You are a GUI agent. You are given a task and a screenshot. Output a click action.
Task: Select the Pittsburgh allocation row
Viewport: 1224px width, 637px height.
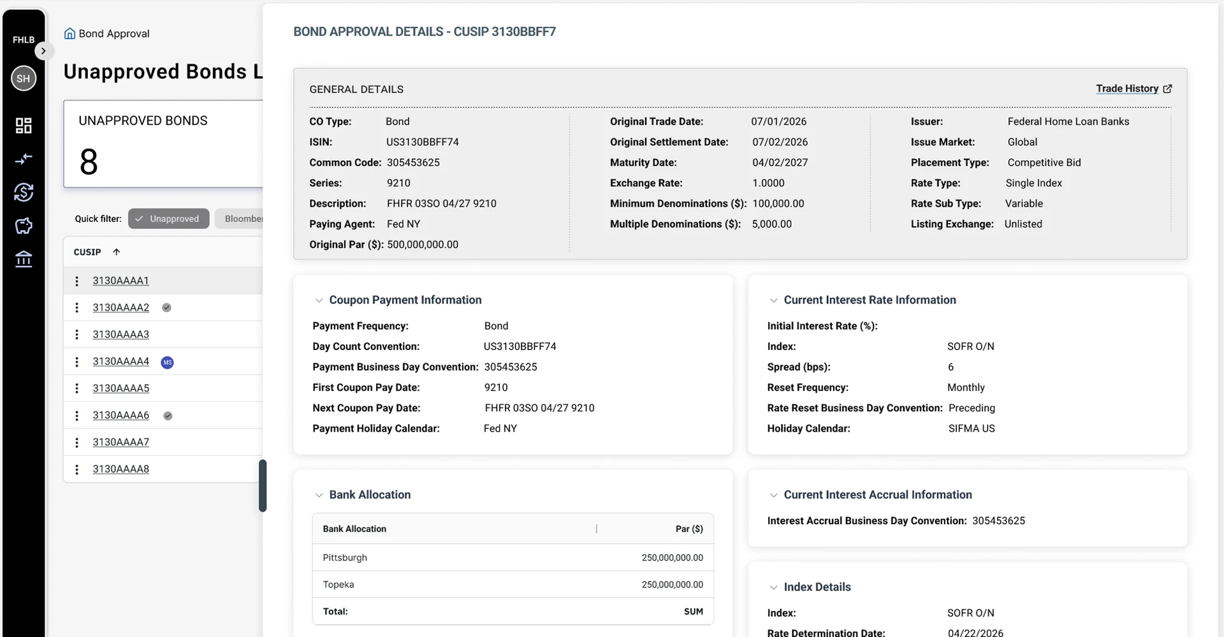(513, 557)
